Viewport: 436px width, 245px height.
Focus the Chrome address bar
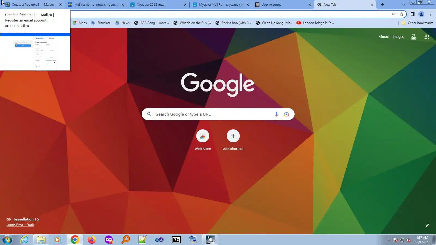(x=229, y=14)
